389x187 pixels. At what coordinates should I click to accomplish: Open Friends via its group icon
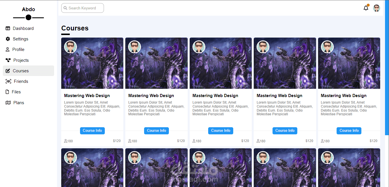coord(8,81)
